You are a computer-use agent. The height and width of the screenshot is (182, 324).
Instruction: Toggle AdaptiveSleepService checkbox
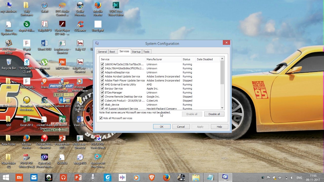[x=102, y=72]
